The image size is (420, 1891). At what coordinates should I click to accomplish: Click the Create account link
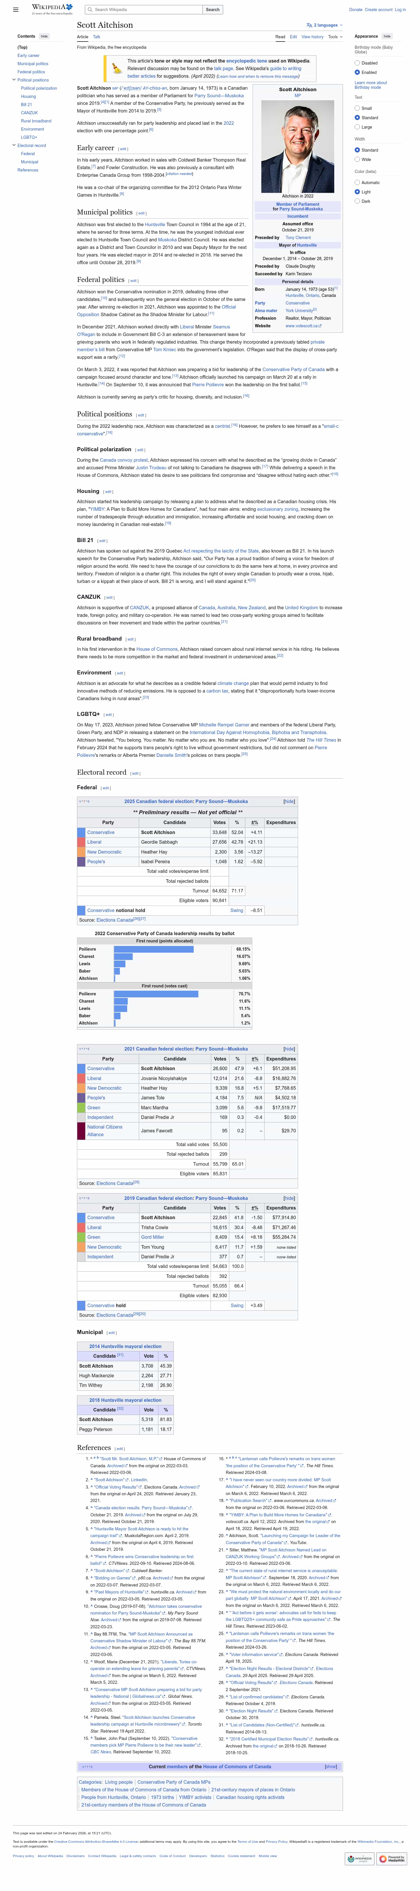[378, 10]
